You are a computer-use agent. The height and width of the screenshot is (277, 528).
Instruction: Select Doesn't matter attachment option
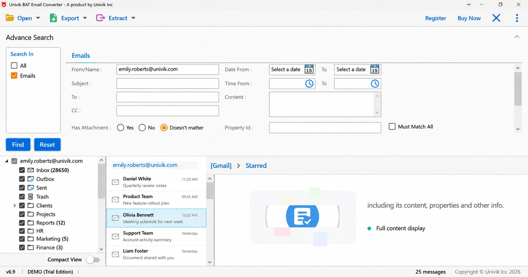coord(164,128)
